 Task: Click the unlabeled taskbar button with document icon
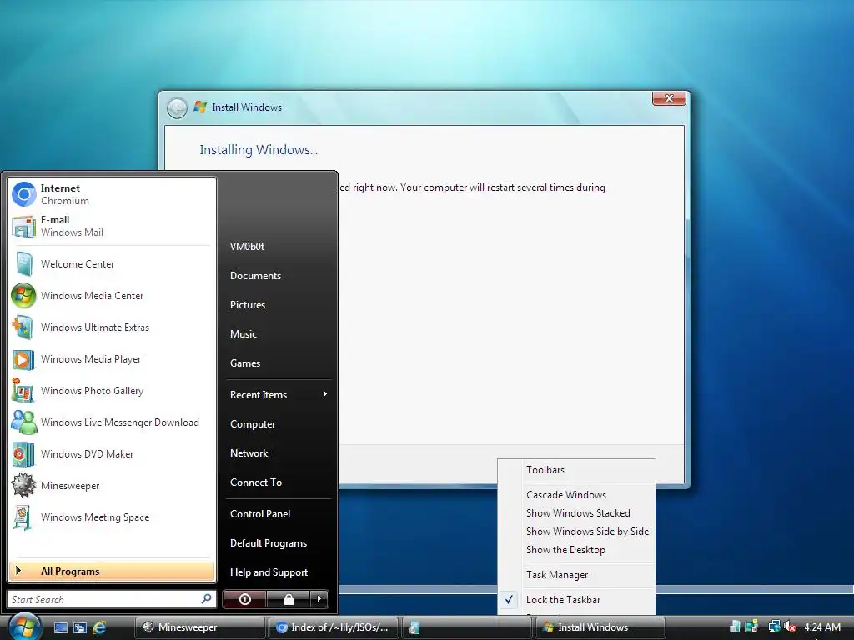467,627
